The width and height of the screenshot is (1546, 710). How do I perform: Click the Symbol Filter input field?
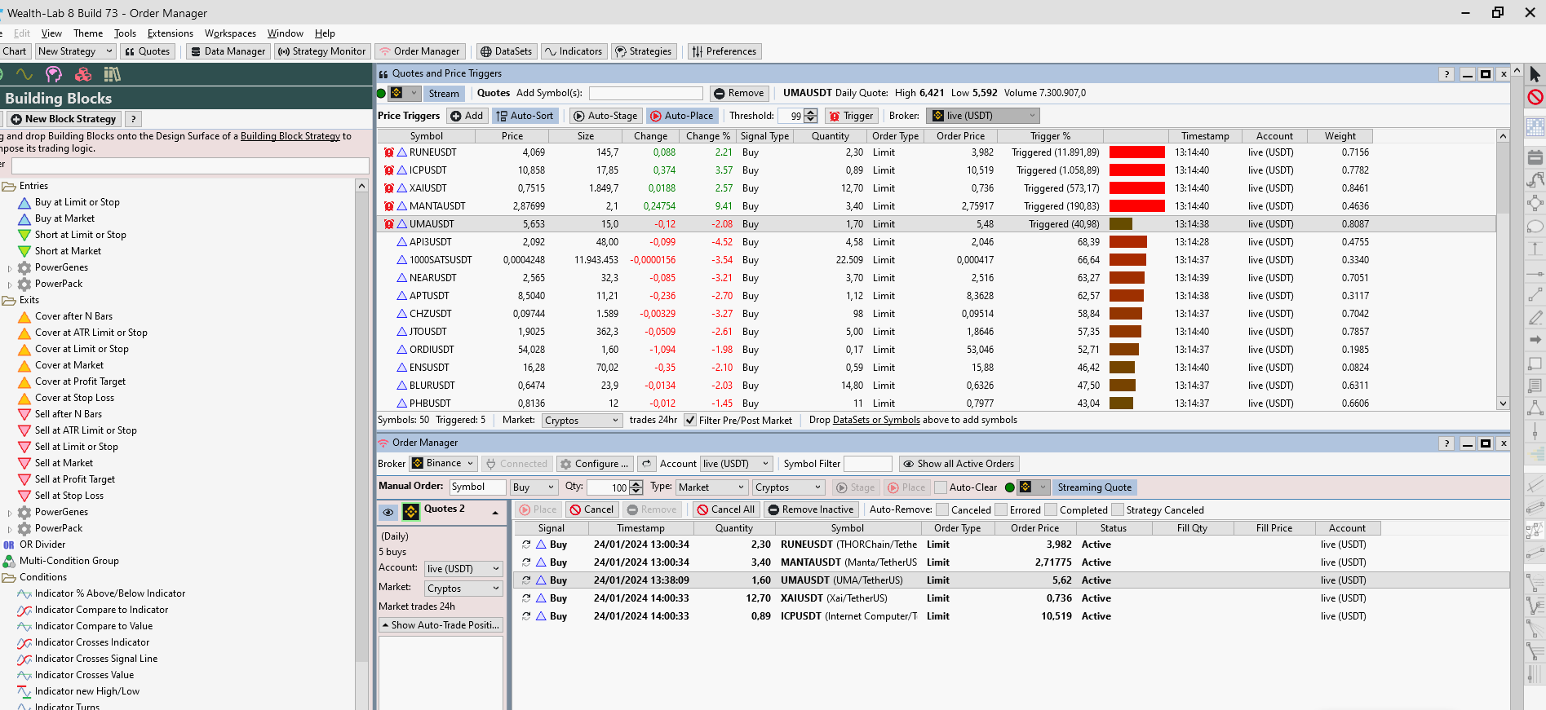868,464
